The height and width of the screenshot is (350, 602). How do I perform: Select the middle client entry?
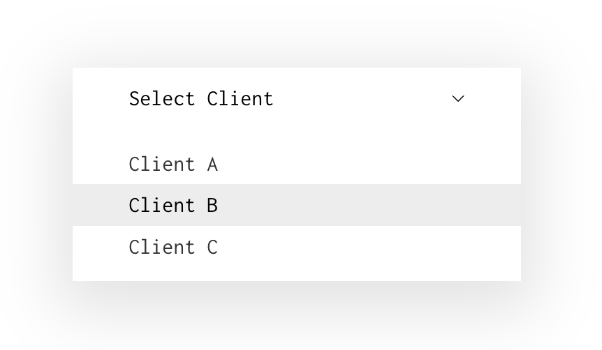point(173,206)
